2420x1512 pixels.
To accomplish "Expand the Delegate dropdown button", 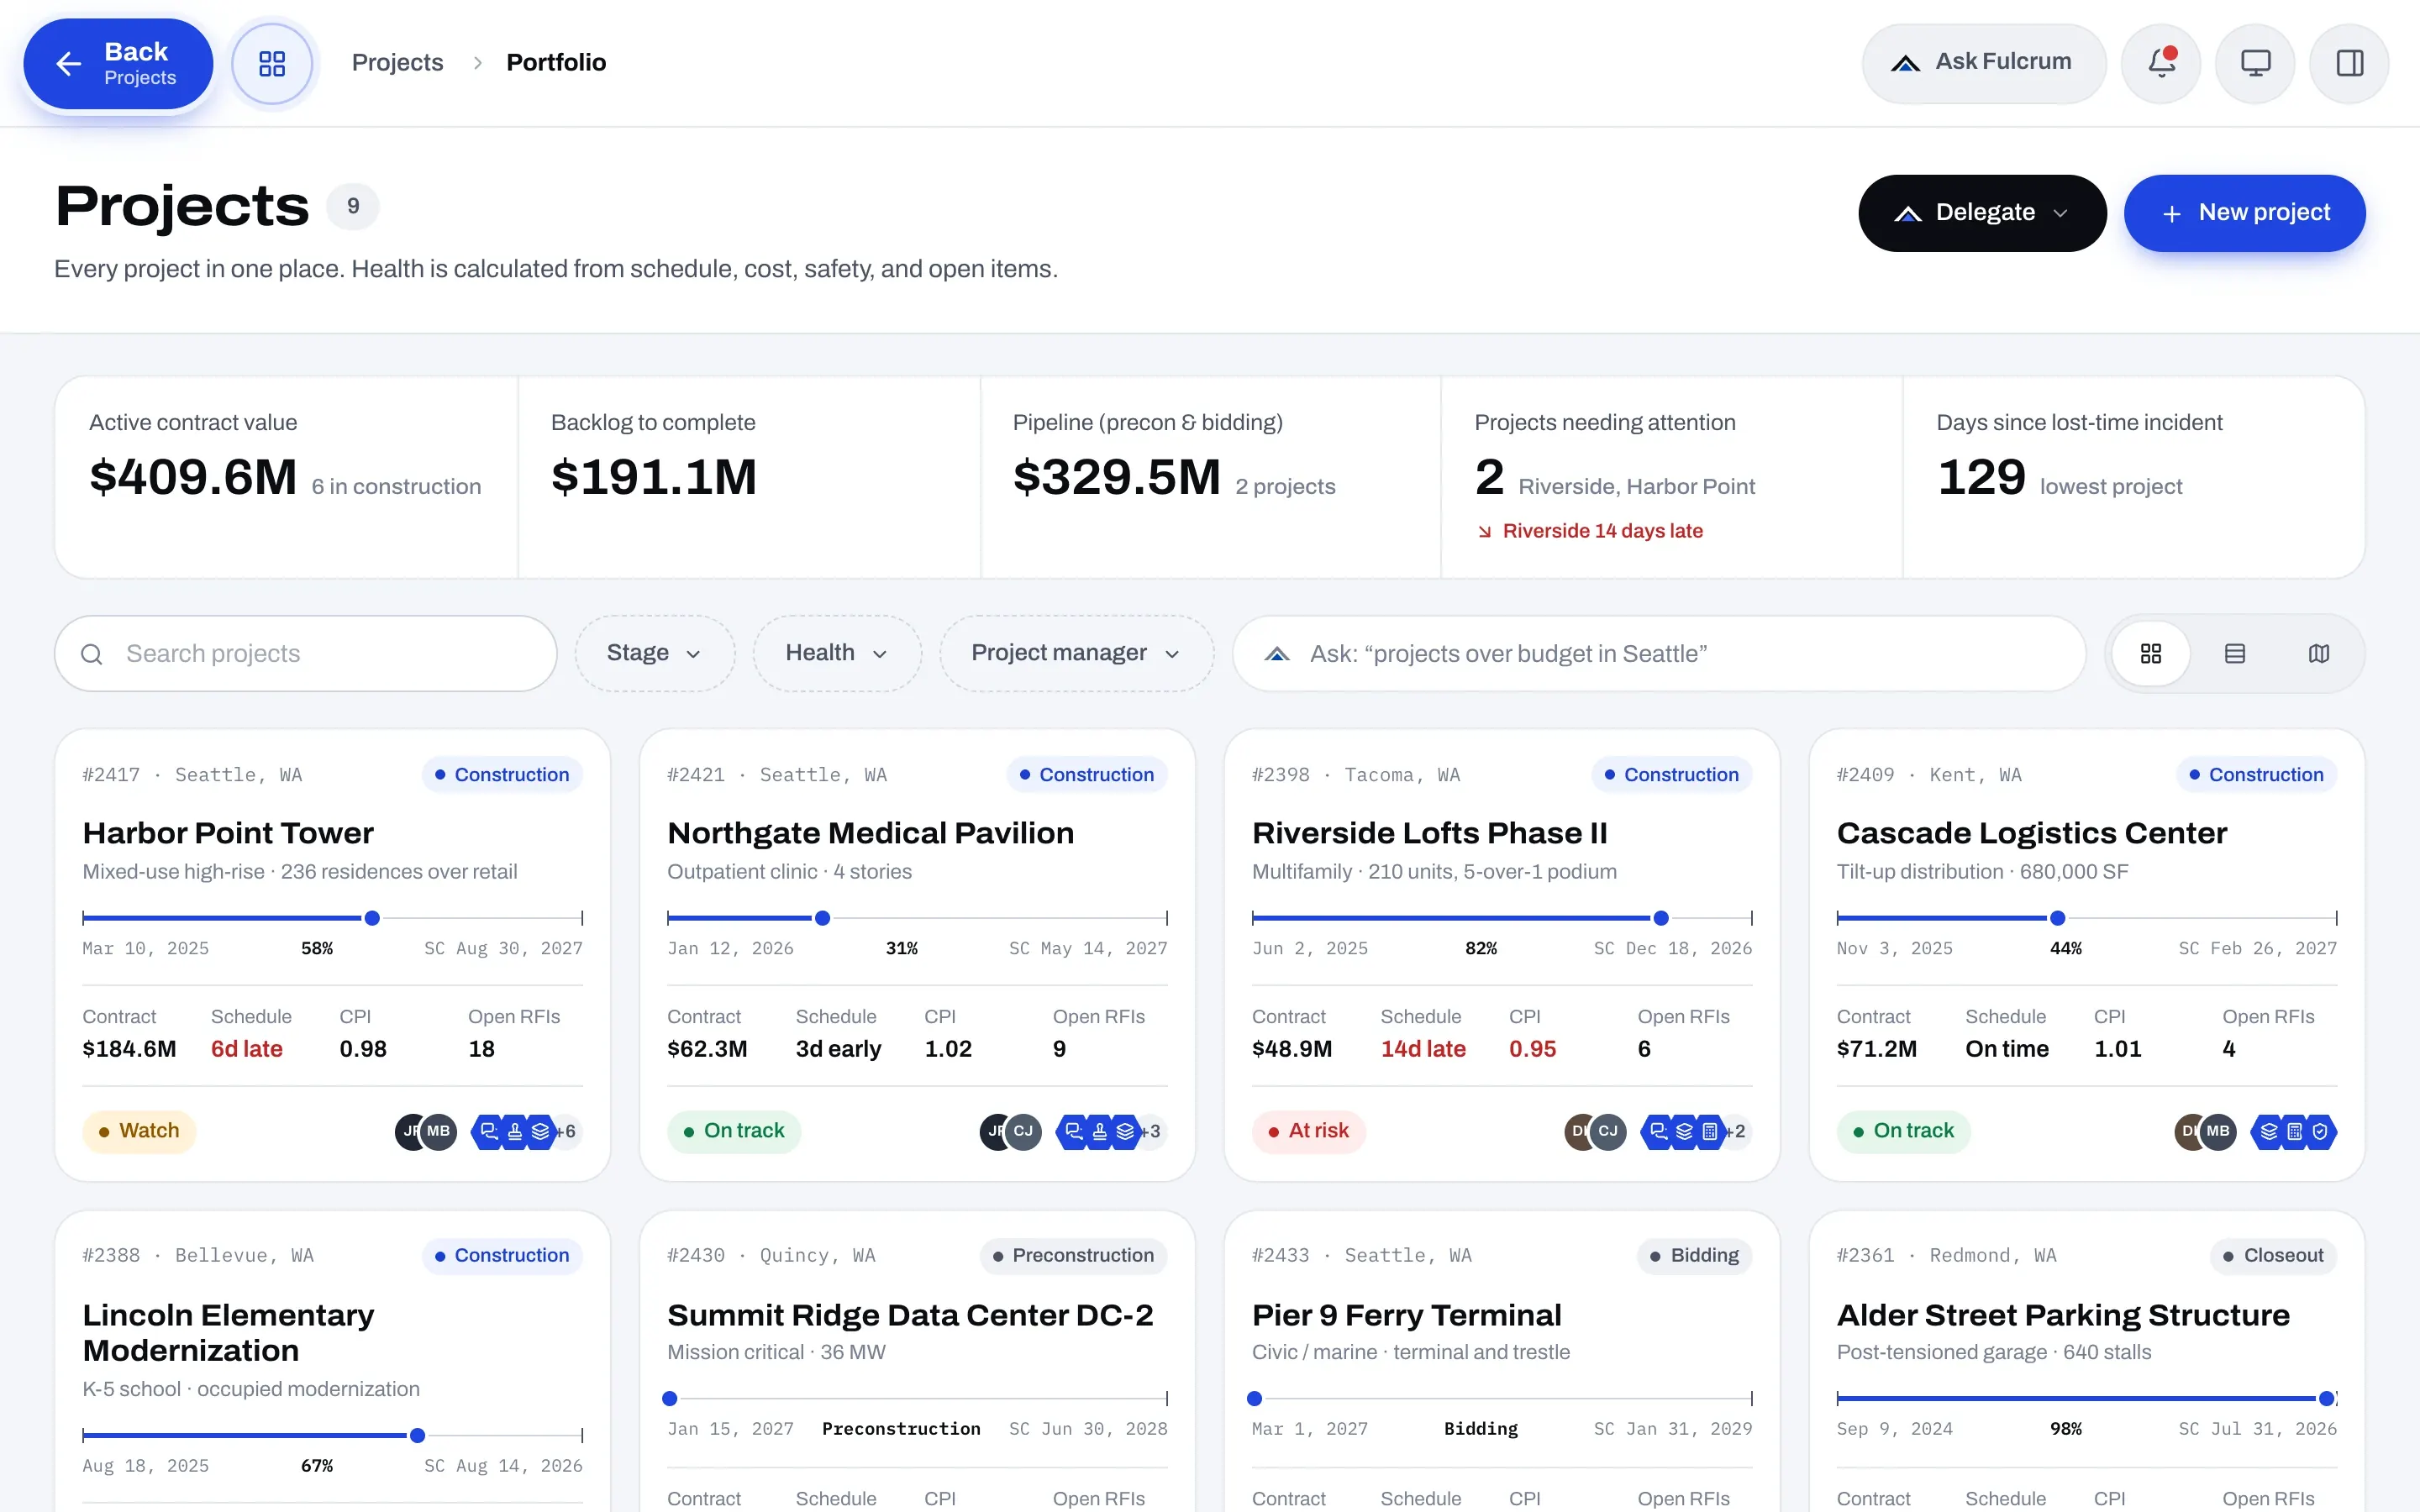I will (1982, 213).
